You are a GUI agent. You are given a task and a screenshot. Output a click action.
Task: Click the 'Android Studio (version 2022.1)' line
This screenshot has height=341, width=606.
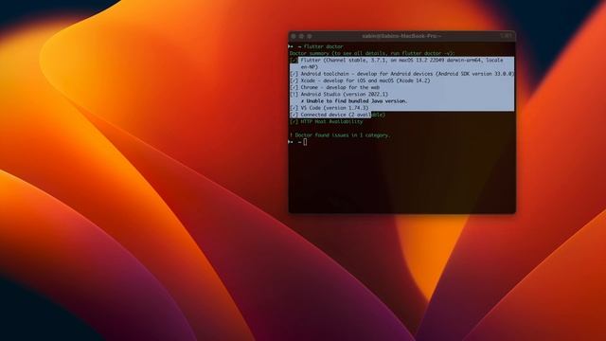[x=339, y=95]
